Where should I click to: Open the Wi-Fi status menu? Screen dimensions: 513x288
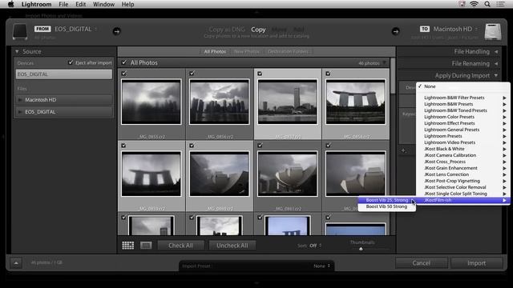[474, 4]
